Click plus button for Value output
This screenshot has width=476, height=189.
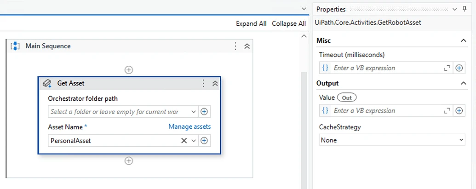tap(459, 111)
